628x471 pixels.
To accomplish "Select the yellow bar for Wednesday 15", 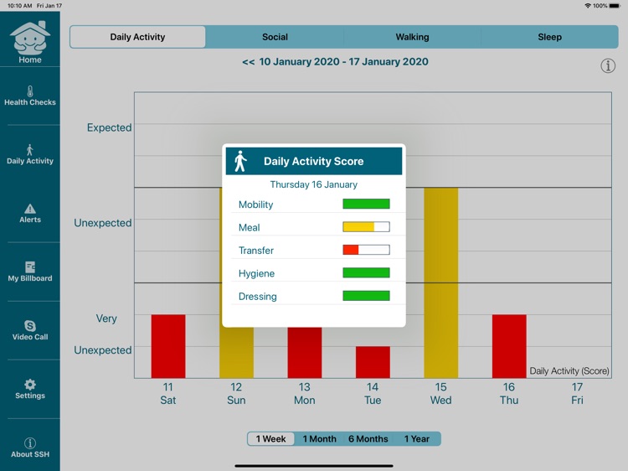I will click(441, 283).
